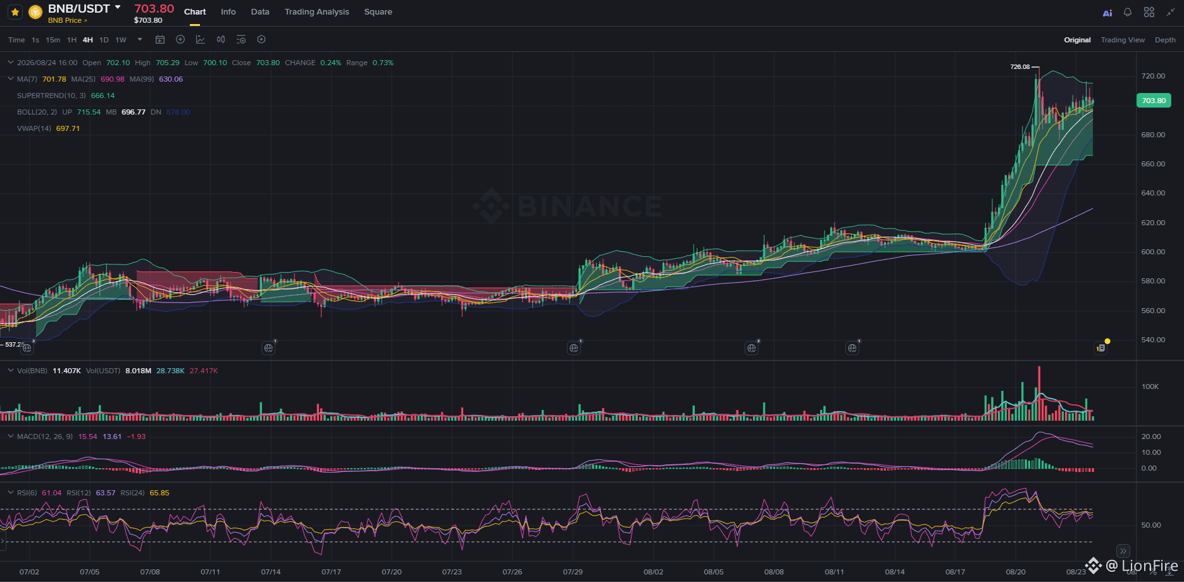
Task: Click the MA(25) legend value 690.98
Action: pos(113,79)
